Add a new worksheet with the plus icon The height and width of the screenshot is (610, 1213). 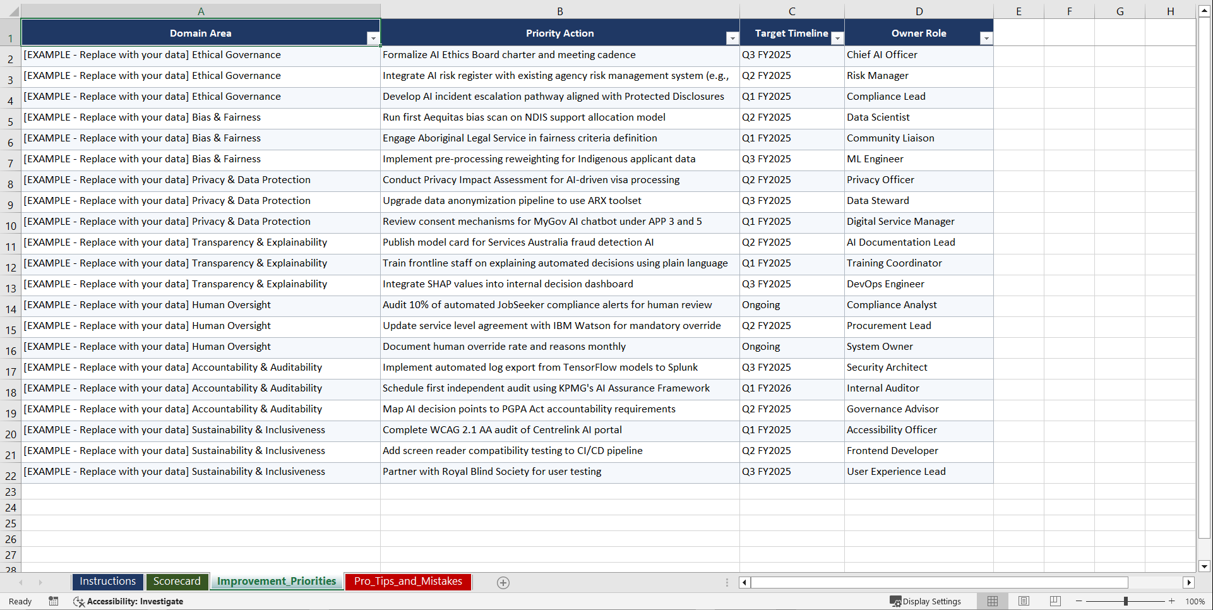pyautogui.click(x=503, y=582)
